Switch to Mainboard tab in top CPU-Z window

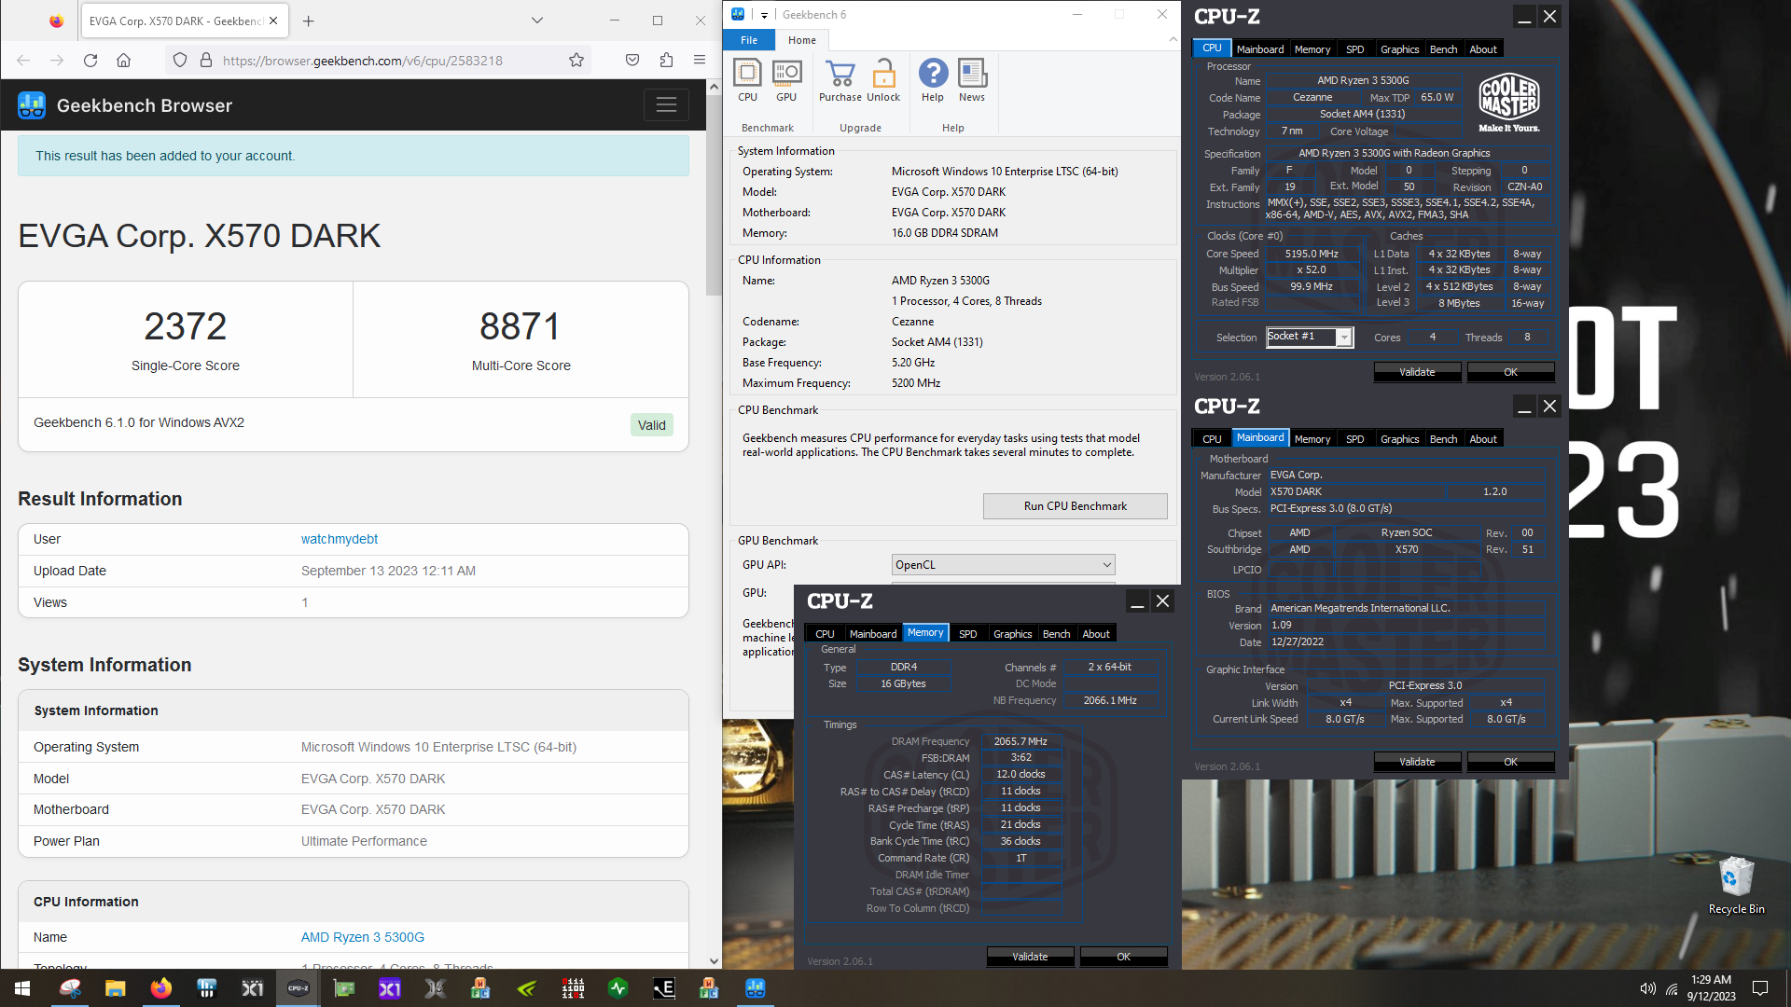(x=1259, y=49)
